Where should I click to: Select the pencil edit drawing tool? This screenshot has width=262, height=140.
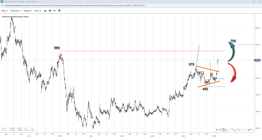[x=249, y=130]
